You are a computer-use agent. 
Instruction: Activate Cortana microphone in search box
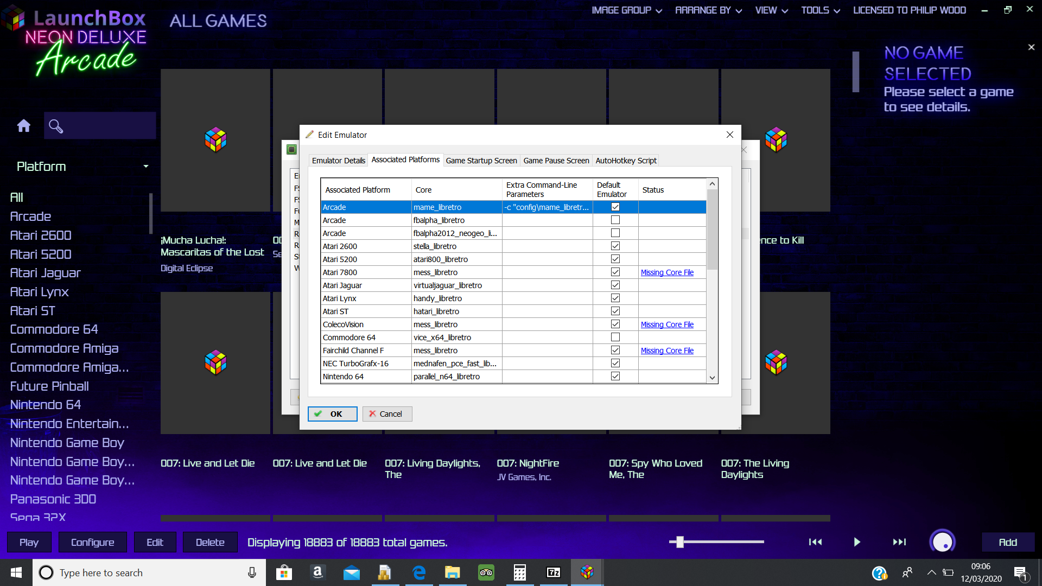click(x=252, y=572)
